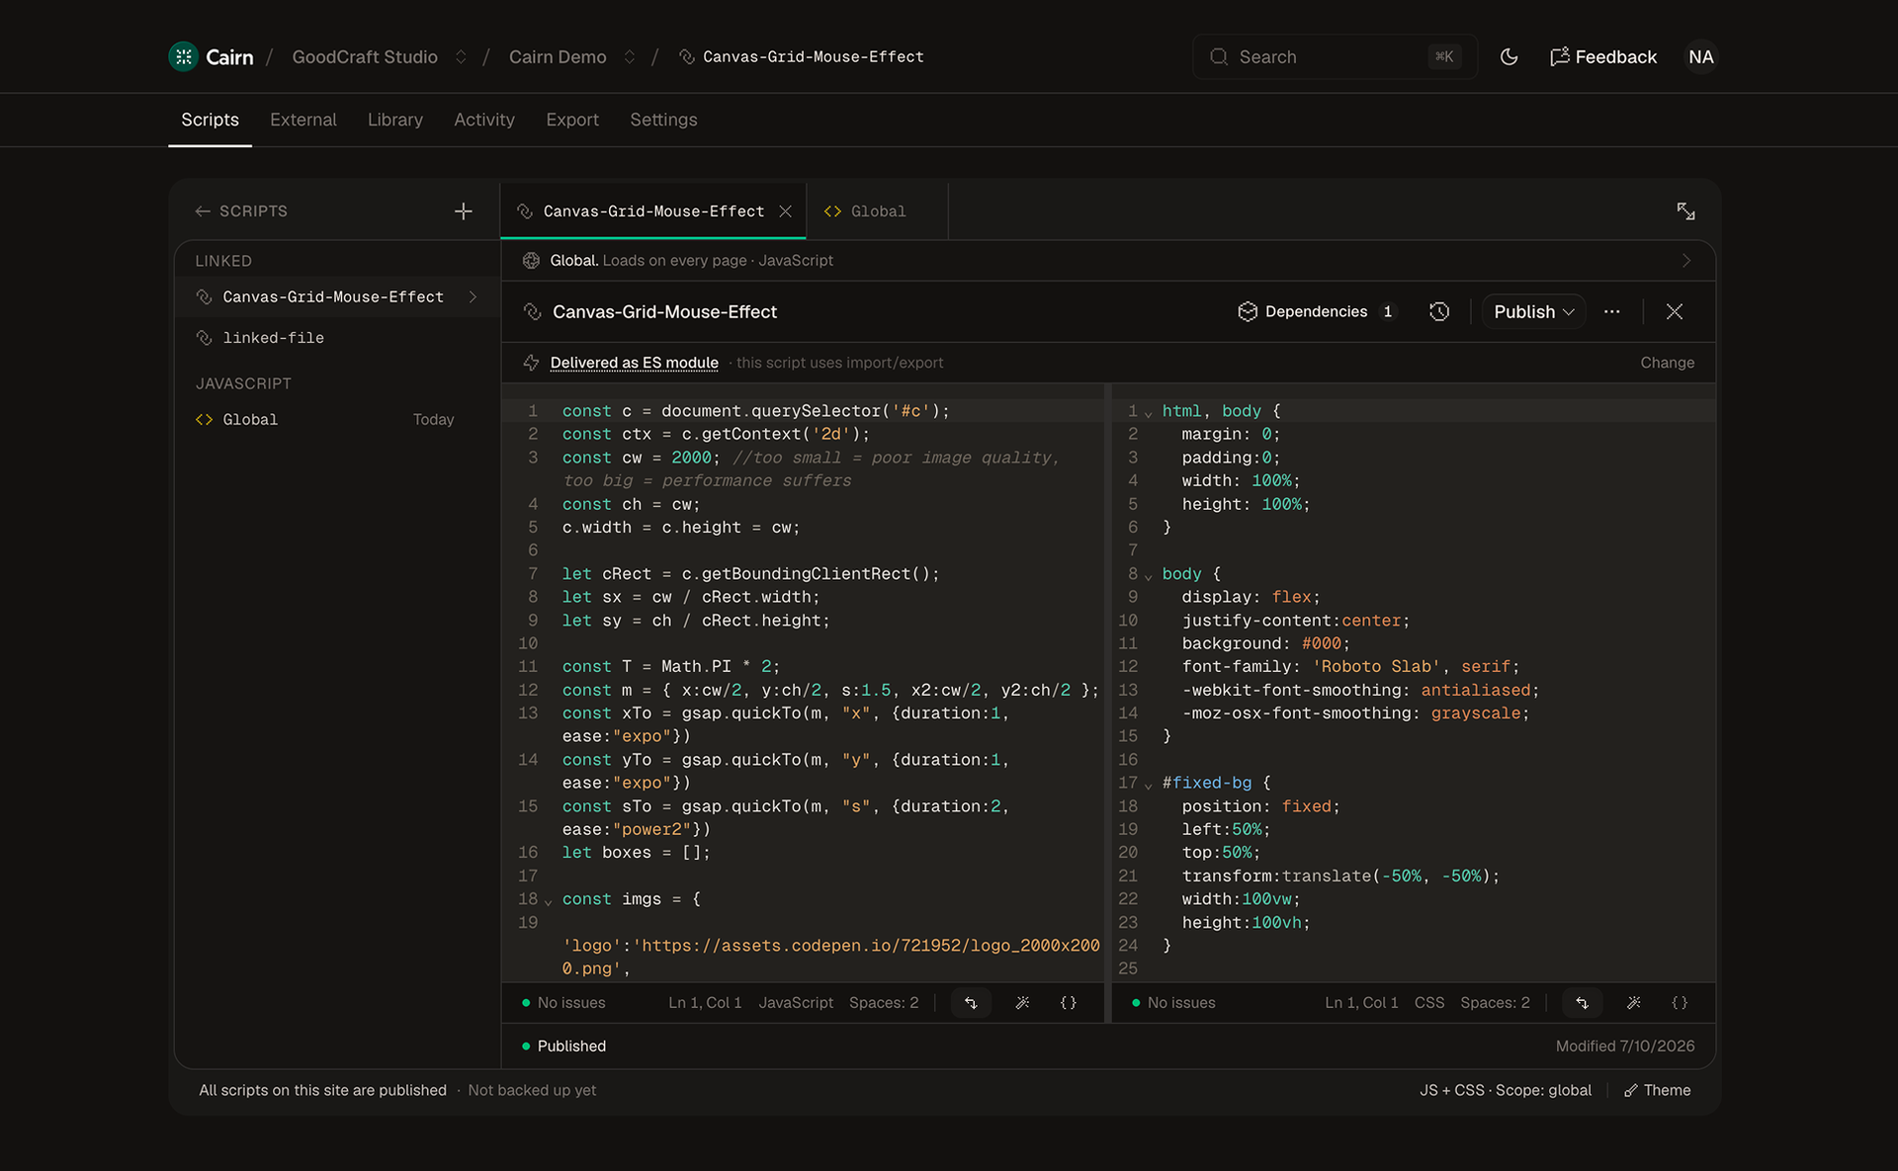Switch to the Export tab
This screenshot has height=1171, width=1898.
pyautogui.click(x=572, y=120)
